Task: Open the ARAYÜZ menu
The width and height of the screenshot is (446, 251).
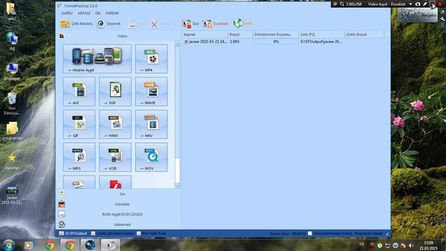Action: [84, 13]
